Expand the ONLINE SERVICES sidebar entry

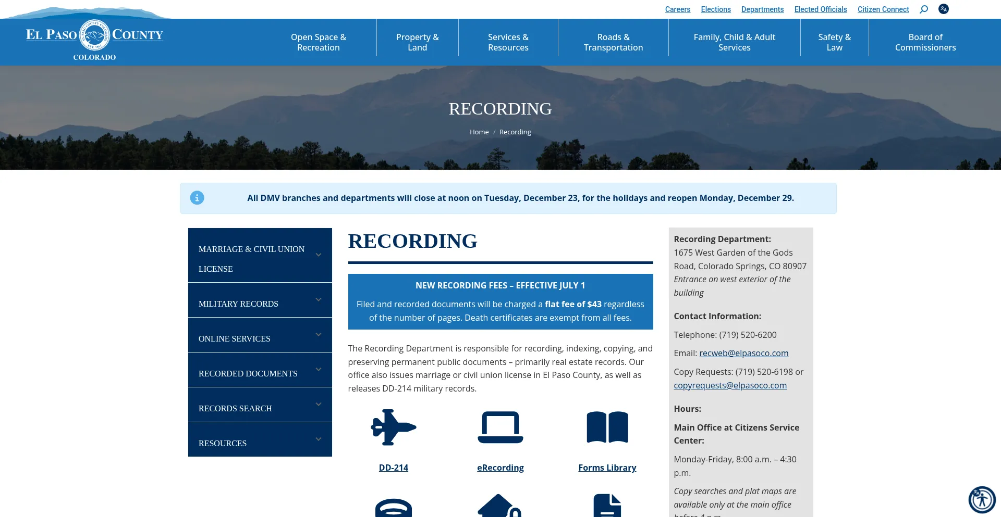pyautogui.click(x=318, y=335)
